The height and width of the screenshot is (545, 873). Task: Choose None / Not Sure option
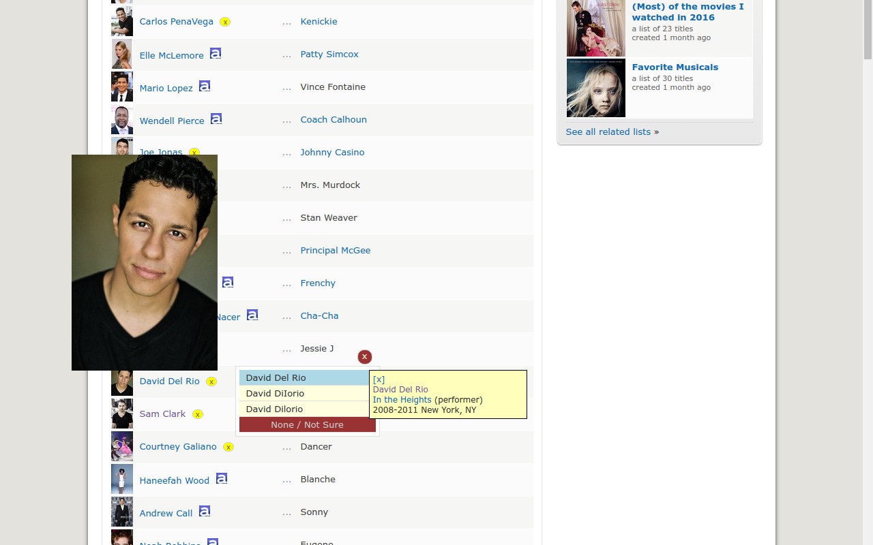308,424
